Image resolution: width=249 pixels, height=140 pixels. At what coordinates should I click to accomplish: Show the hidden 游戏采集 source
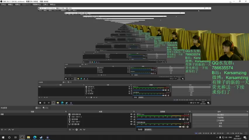tap(131, 119)
